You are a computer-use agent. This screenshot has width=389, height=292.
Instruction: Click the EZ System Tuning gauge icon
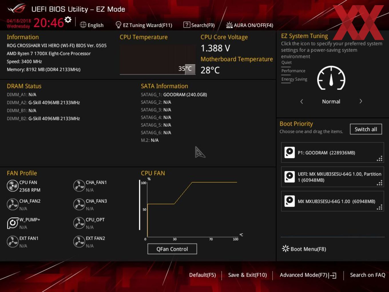(331, 78)
